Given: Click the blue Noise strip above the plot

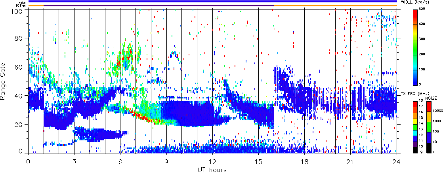Looking at the screenshot, I should tap(213, 2).
